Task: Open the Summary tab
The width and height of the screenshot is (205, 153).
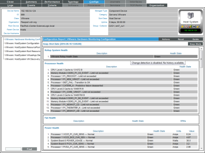Action: point(31,2)
